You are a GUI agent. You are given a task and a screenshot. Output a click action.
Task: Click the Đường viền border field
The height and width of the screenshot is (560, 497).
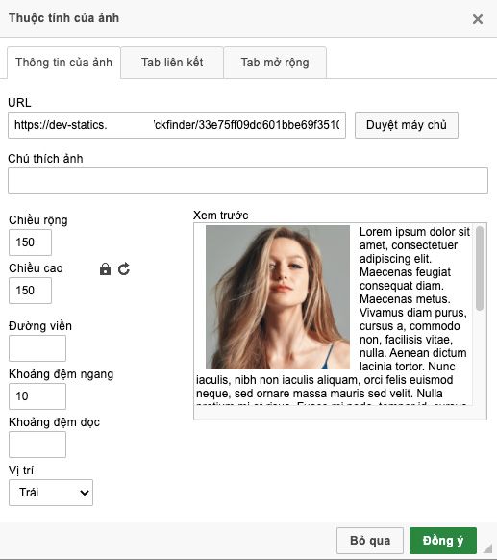coord(37,348)
